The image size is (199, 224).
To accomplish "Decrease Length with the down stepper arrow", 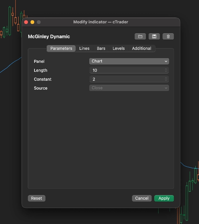I will coord(166,71).
